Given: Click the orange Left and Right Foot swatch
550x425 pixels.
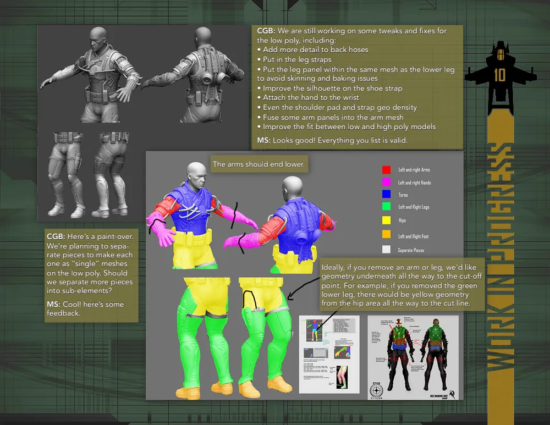Looking at the screenshot, I should (386, 234).
